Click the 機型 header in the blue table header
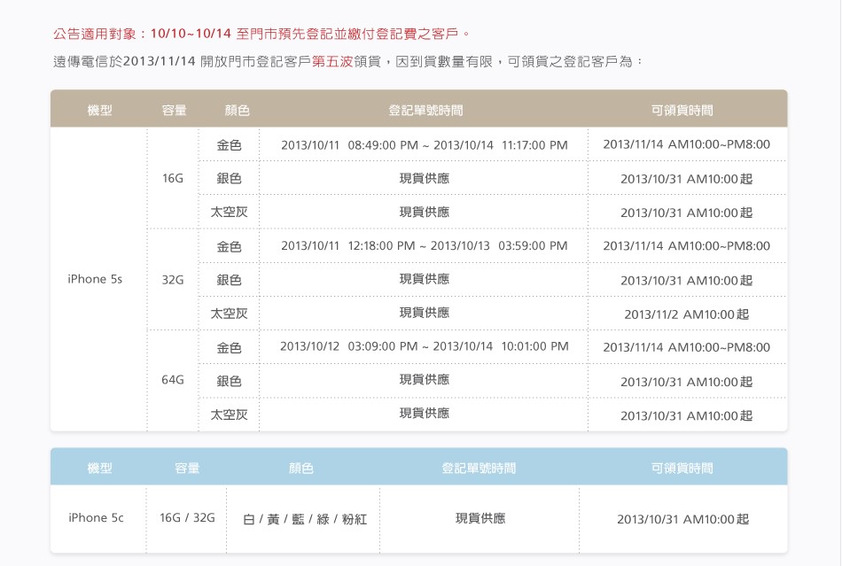 point(100,468)
